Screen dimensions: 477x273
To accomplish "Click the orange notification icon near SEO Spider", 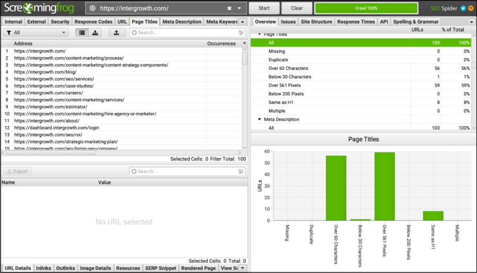I will [471, 8].
